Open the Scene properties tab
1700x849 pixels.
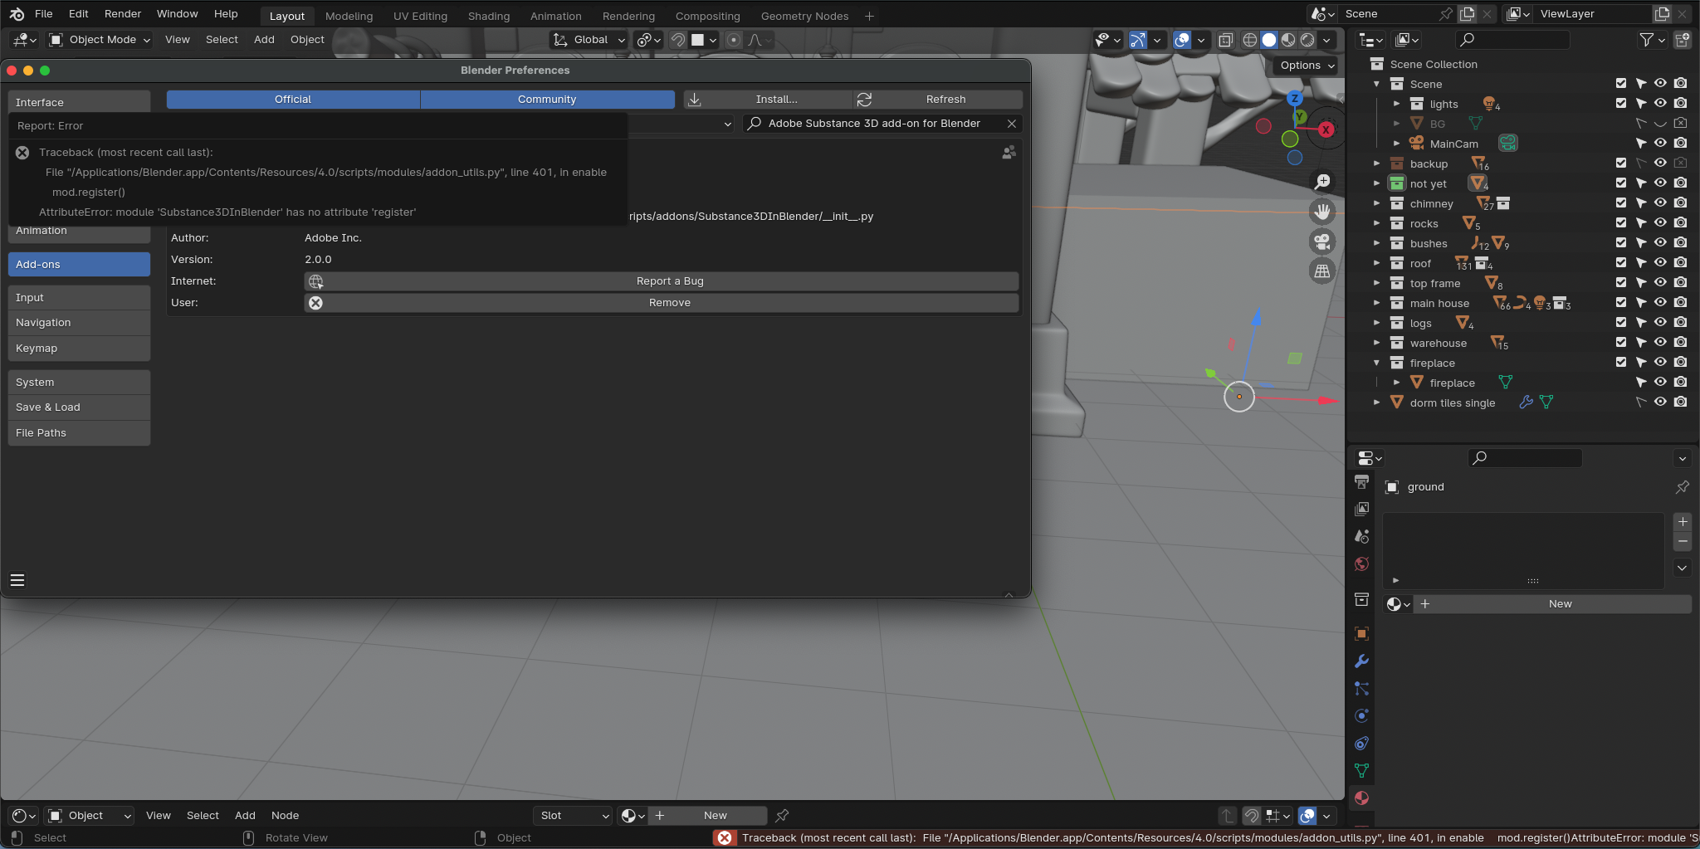pyautogui.click(x=1361, y=536)
